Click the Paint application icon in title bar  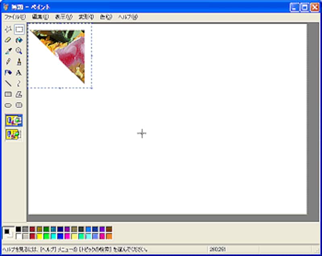pyautogui.click(x=6, y=7)
